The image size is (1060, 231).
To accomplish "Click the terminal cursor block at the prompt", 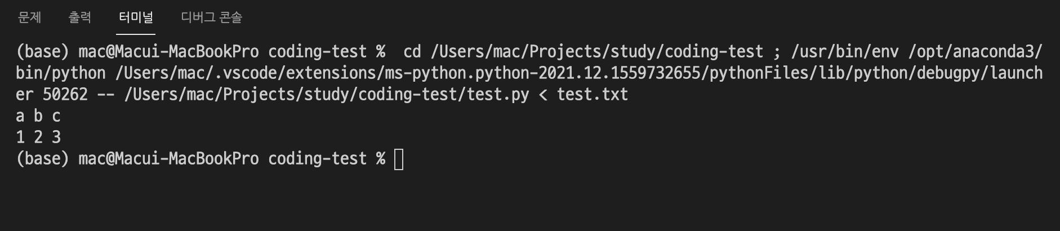I will pos(399,159).
